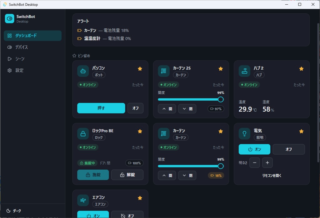Click 閉 button on カーテン card with 18% battery
Viewport: 320px width, 218px height.
pyautogui.click(x=187, y=175)
